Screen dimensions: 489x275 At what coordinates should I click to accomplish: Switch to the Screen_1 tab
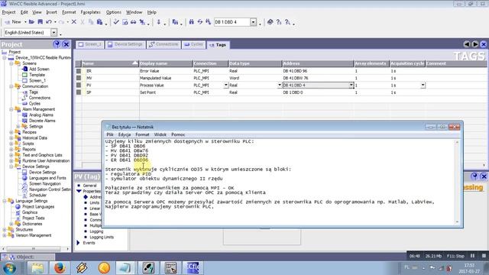[90, 44]
